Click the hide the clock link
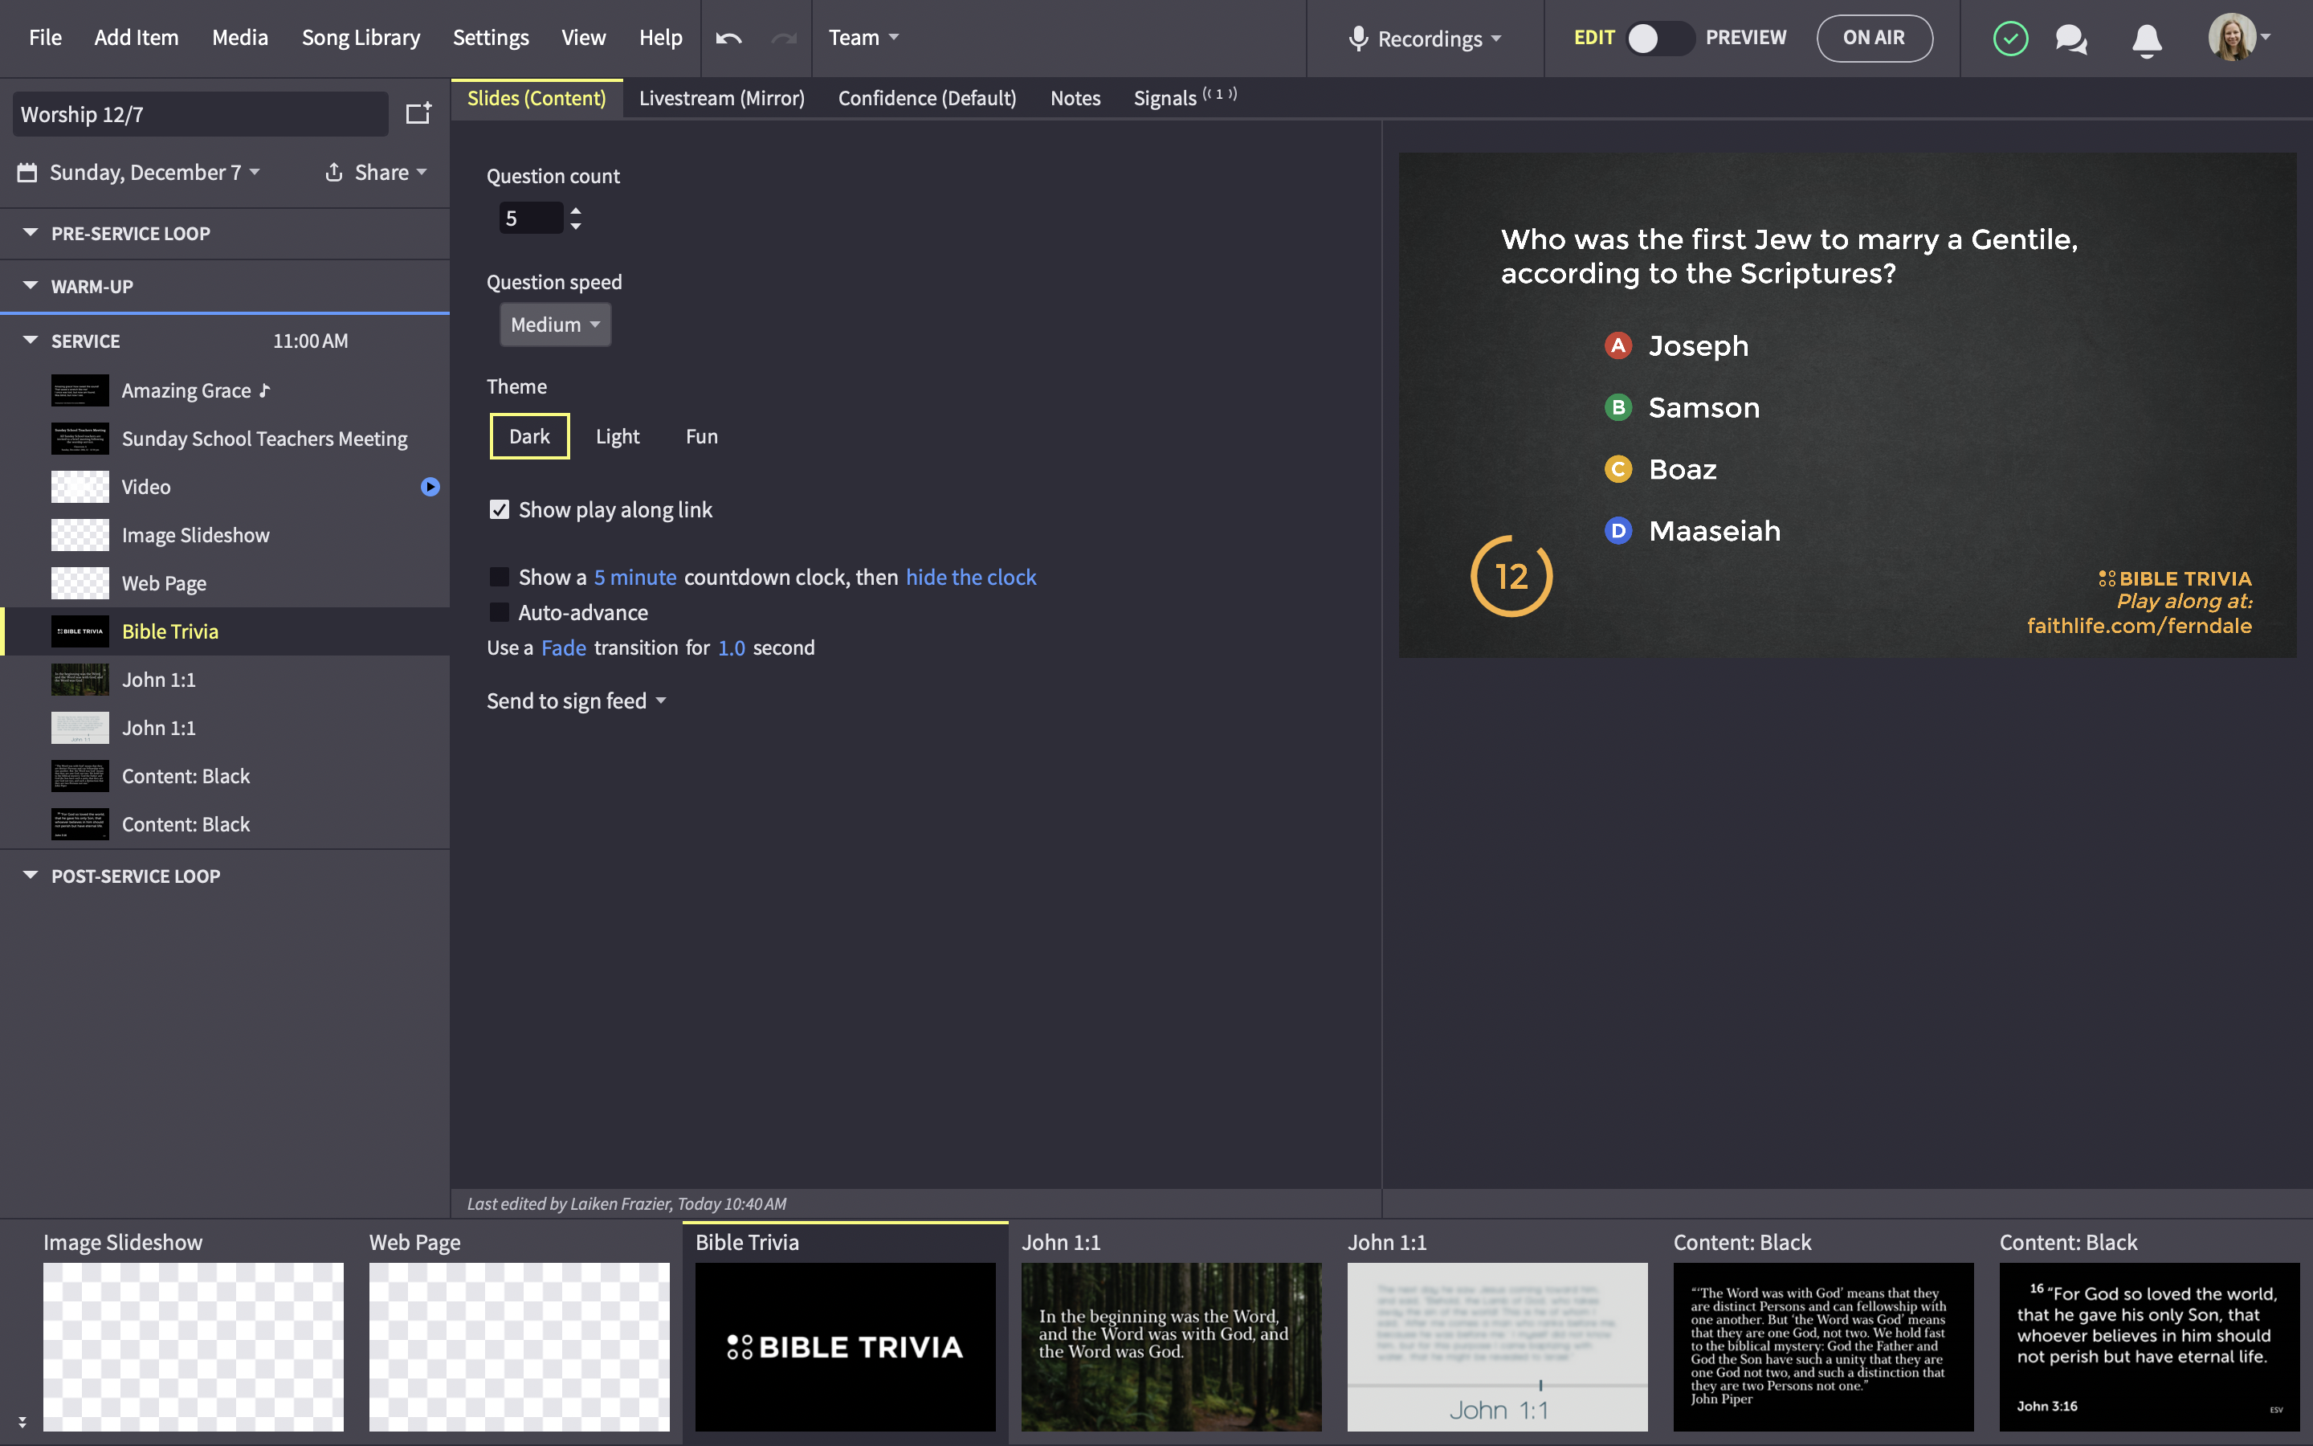Screen dimensions: 2313x1446 [x=970, y=577]
